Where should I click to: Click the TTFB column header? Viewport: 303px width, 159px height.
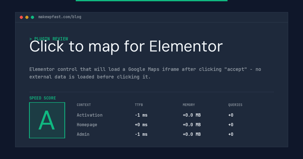click(139, 105)
